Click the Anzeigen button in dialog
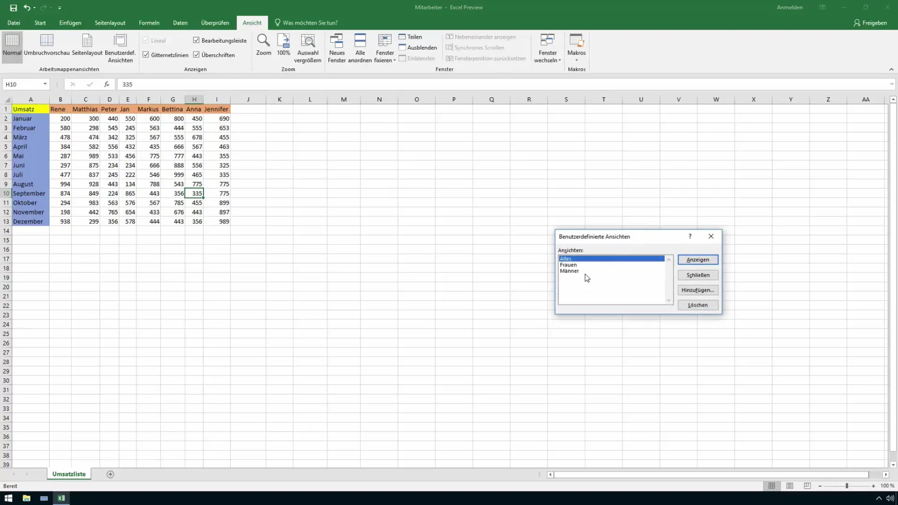Screen dimensions: 898x505 click(698, 260)
